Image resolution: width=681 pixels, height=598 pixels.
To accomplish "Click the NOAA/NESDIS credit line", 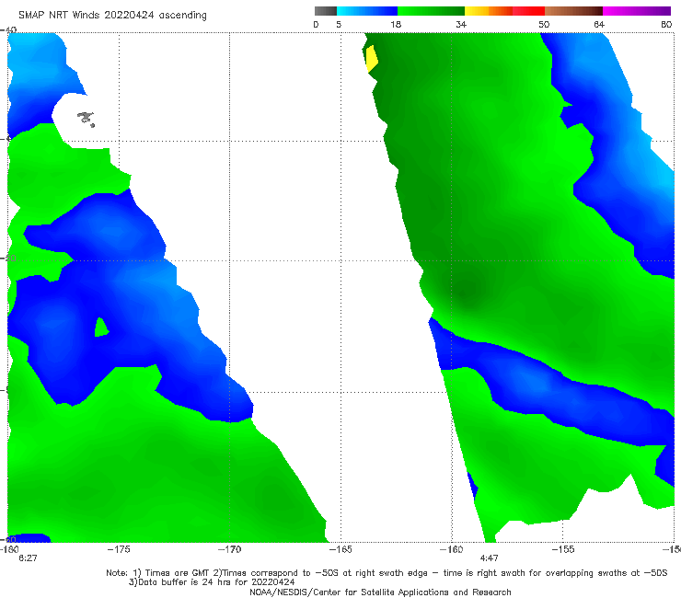I will 380,592.
